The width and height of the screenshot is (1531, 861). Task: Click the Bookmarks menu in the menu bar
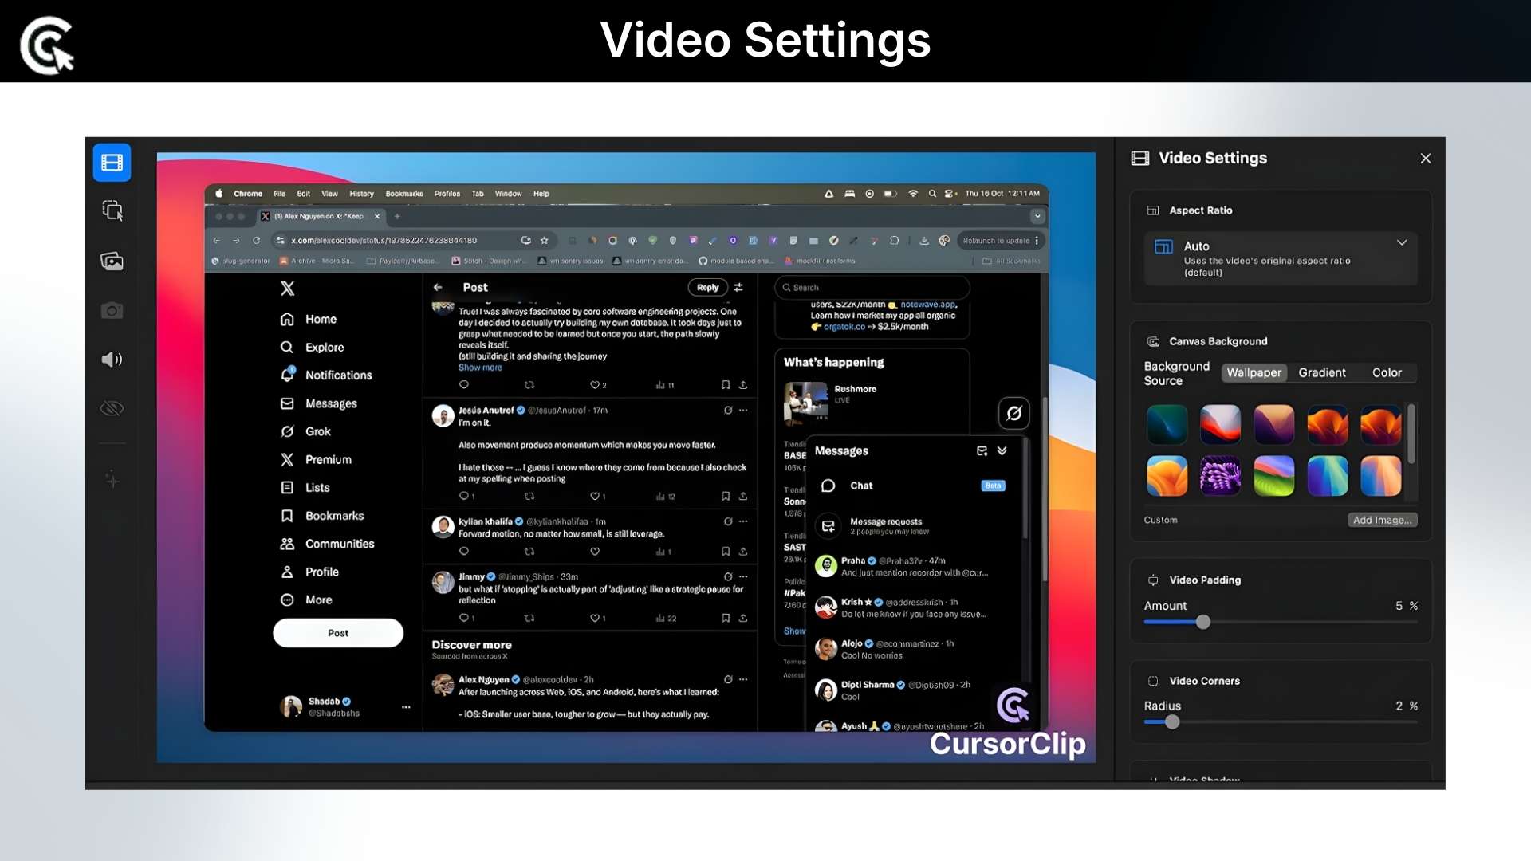point(404,193)
